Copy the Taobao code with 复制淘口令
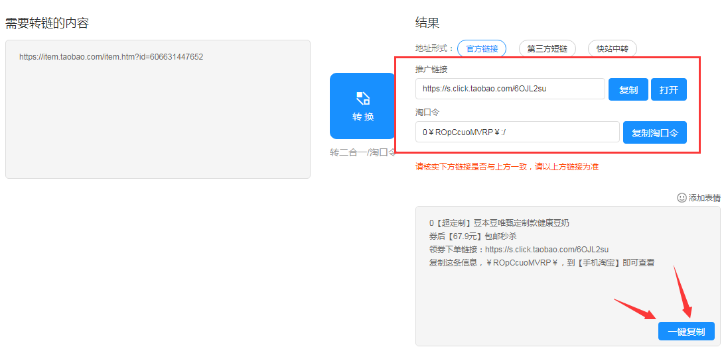724x347 pixels. (654, 132)
